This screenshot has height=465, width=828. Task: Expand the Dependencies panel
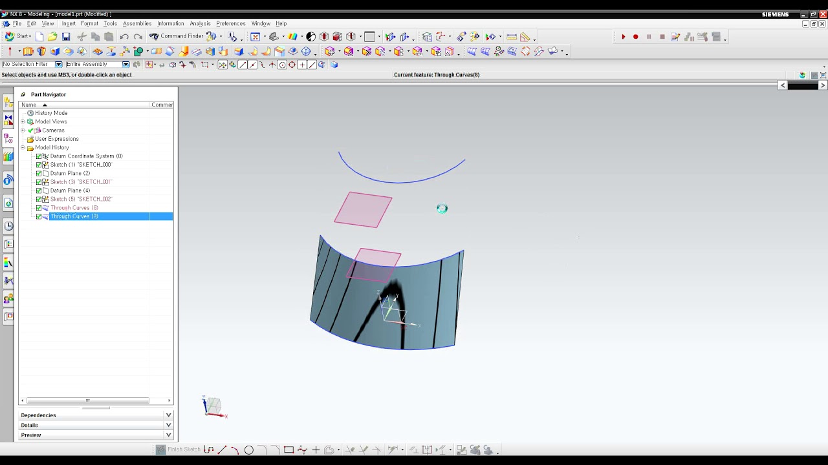(96, 415)
